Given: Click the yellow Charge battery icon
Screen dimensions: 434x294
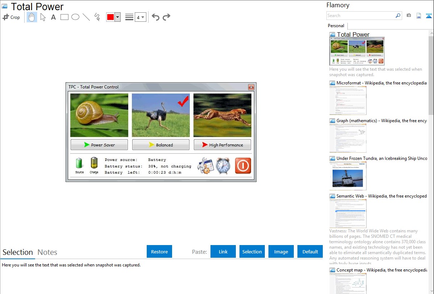Looking at the screenshot, I should (94, 163).
